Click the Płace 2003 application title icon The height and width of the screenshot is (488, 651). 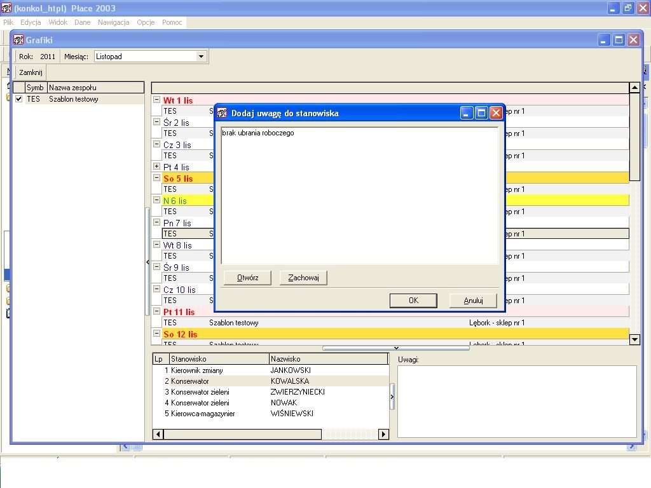coord(6,8)
